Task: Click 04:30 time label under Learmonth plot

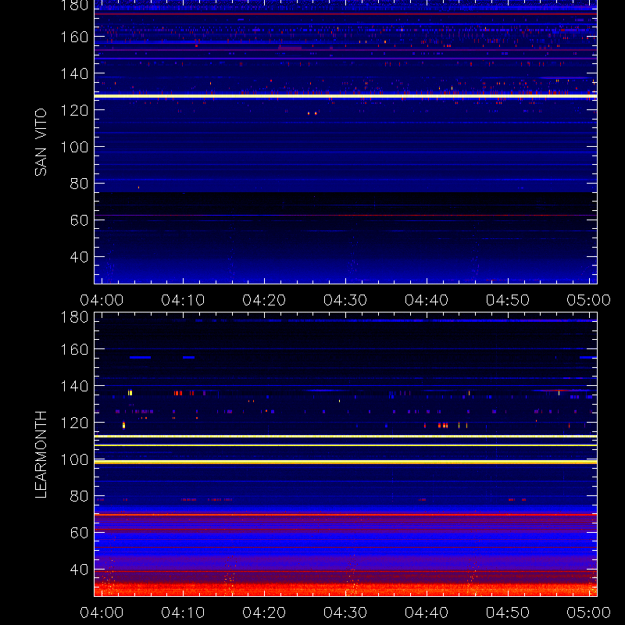Action: [x=345, y=612]
